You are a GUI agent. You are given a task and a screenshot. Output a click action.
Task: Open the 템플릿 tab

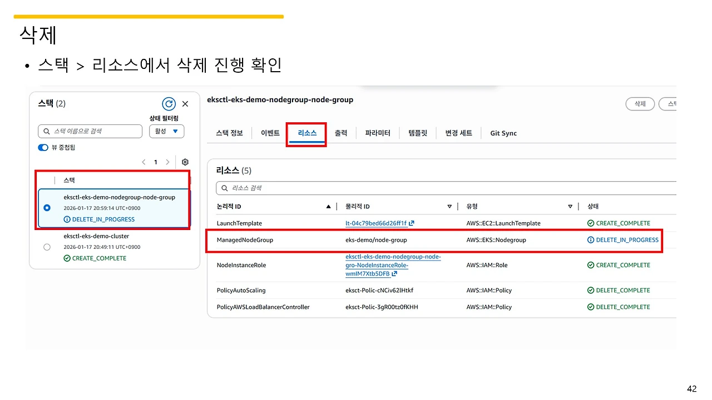(x=418, y=133)
